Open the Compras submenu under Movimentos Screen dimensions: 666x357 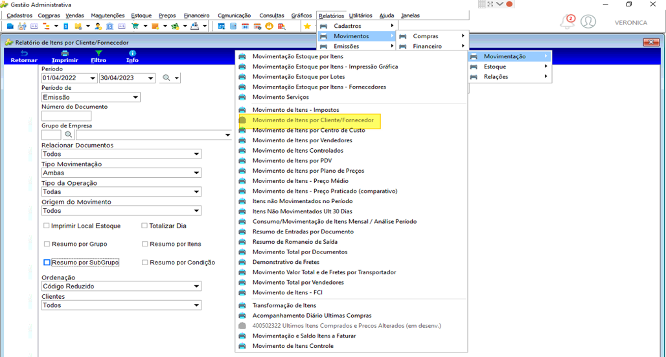coord(432,36)
